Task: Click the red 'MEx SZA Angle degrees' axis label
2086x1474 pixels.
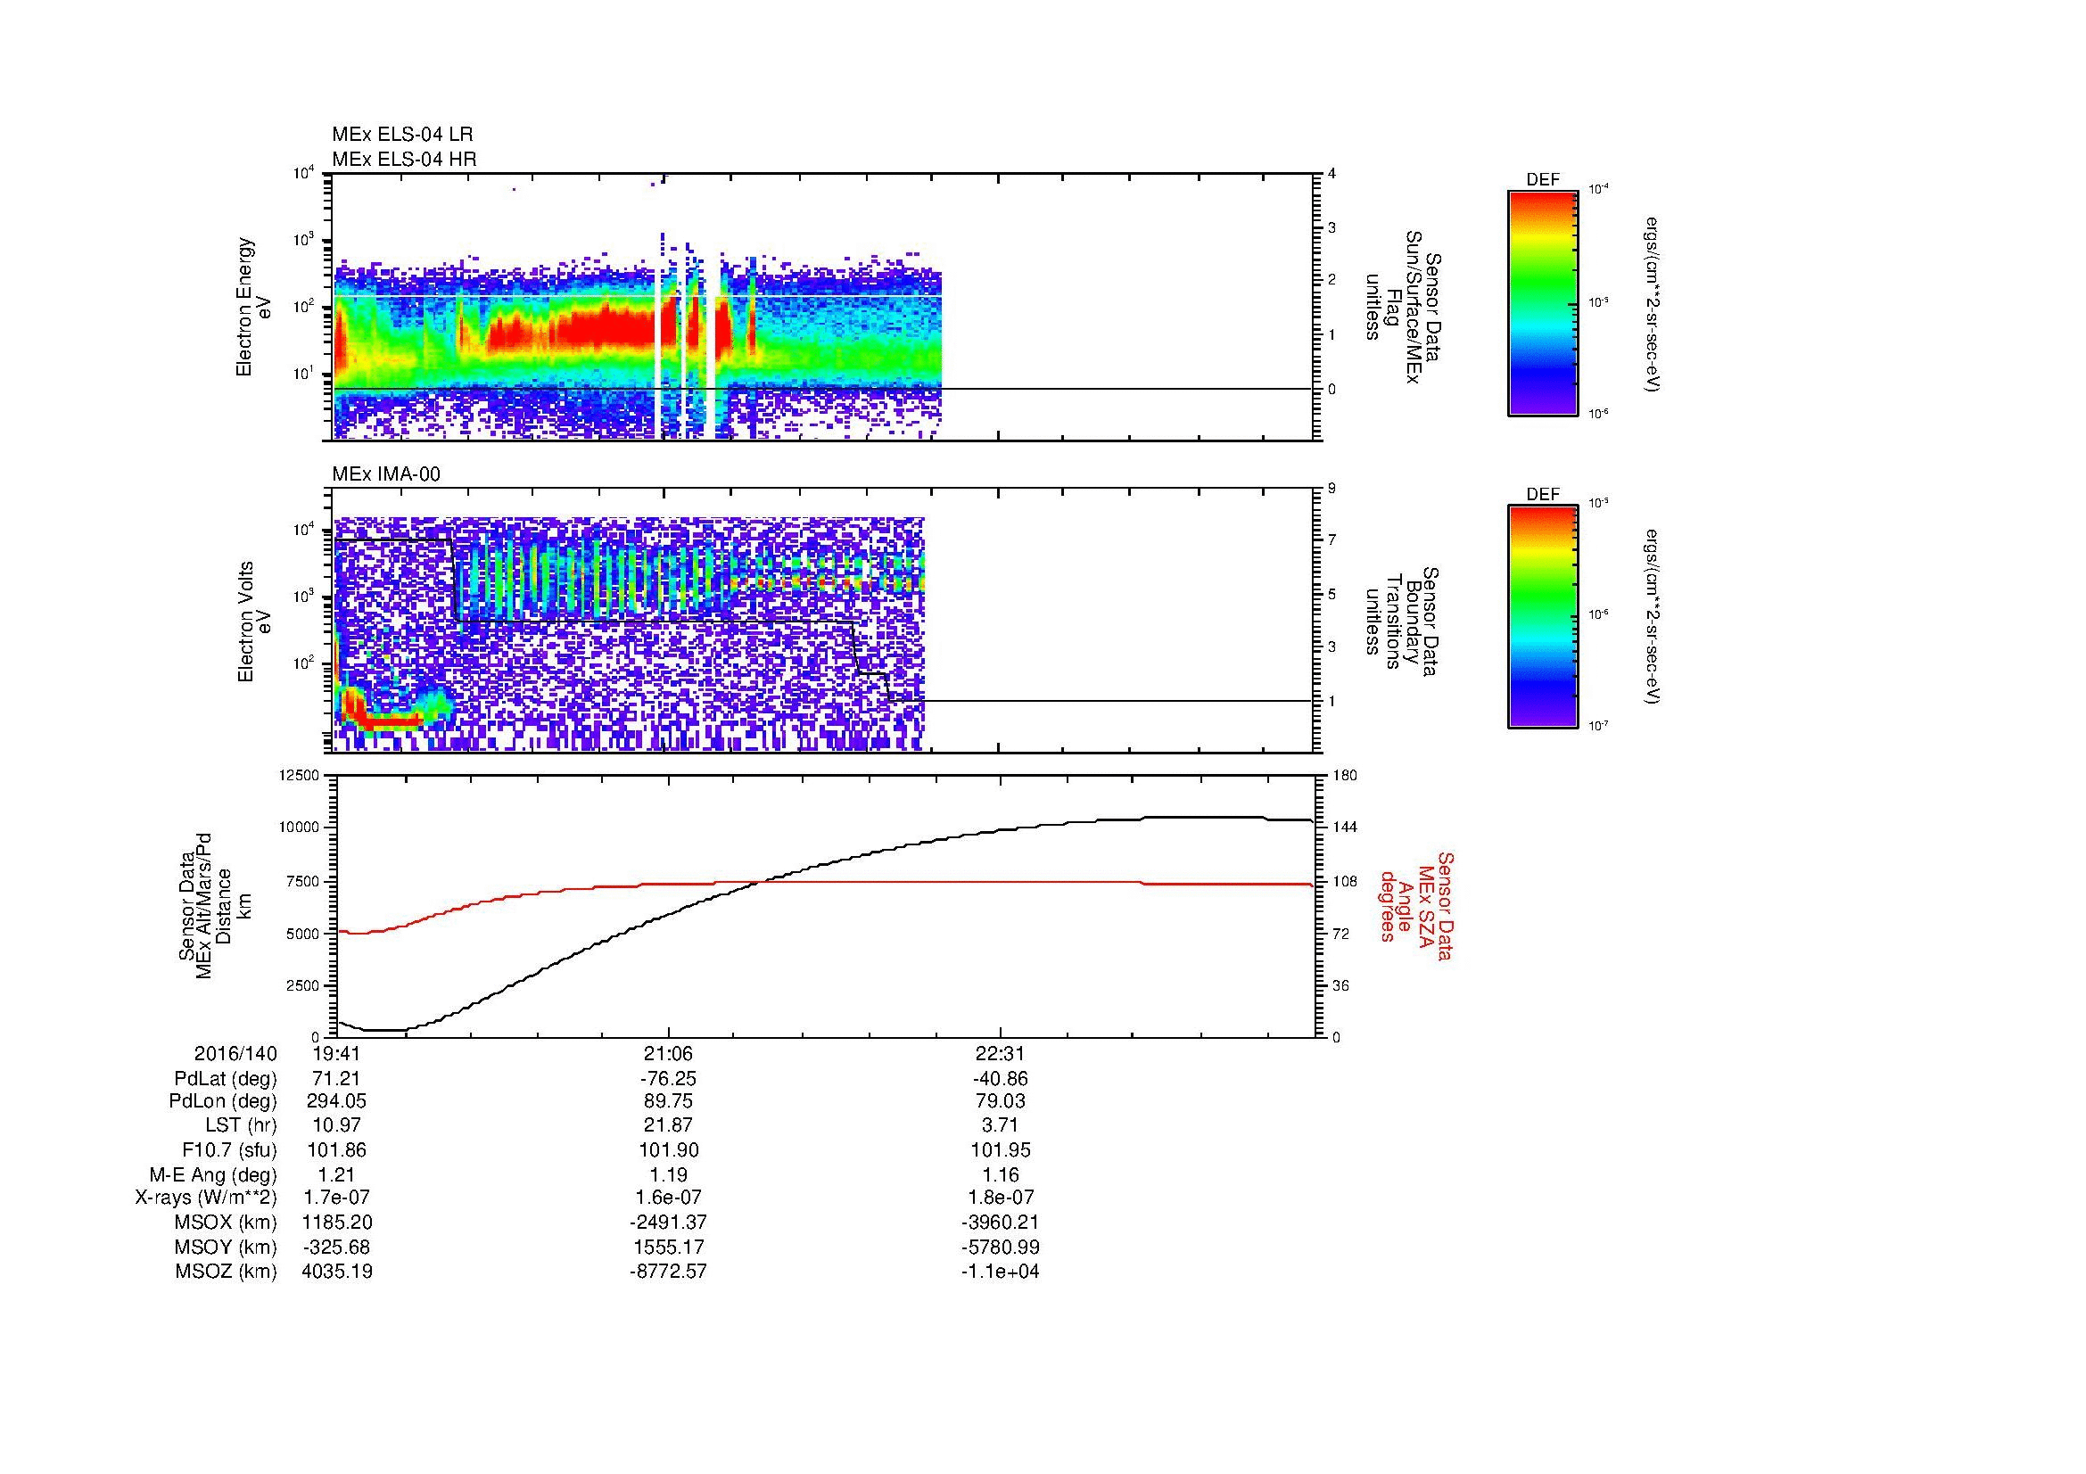Action: [x=1416, y=905]
